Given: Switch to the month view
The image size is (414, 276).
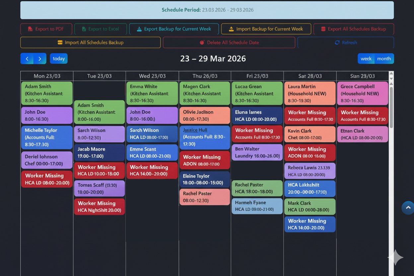Looking at the screenshot, I should point(384,59).
